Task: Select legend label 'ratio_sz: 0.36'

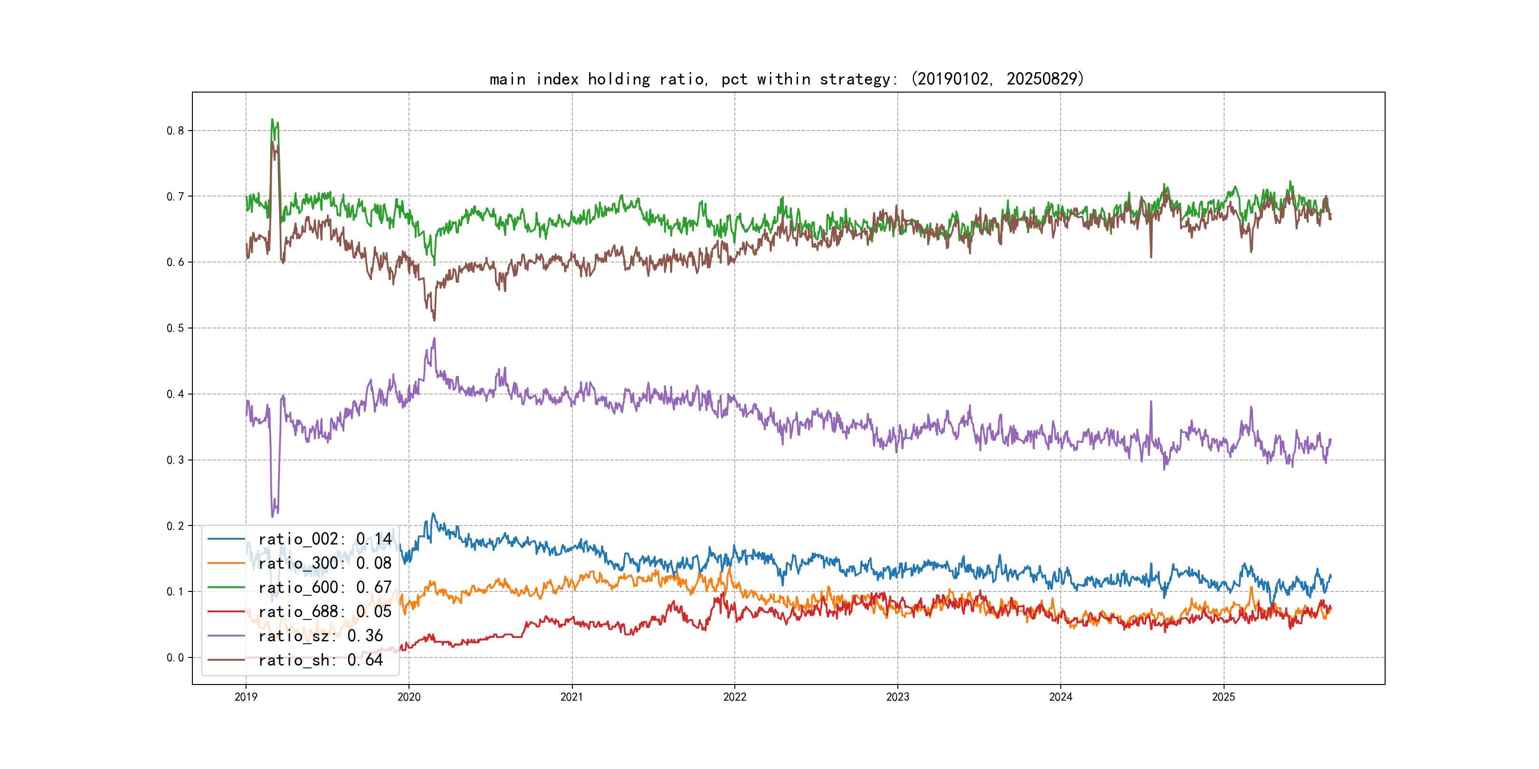Action: [x=320, y=636]
